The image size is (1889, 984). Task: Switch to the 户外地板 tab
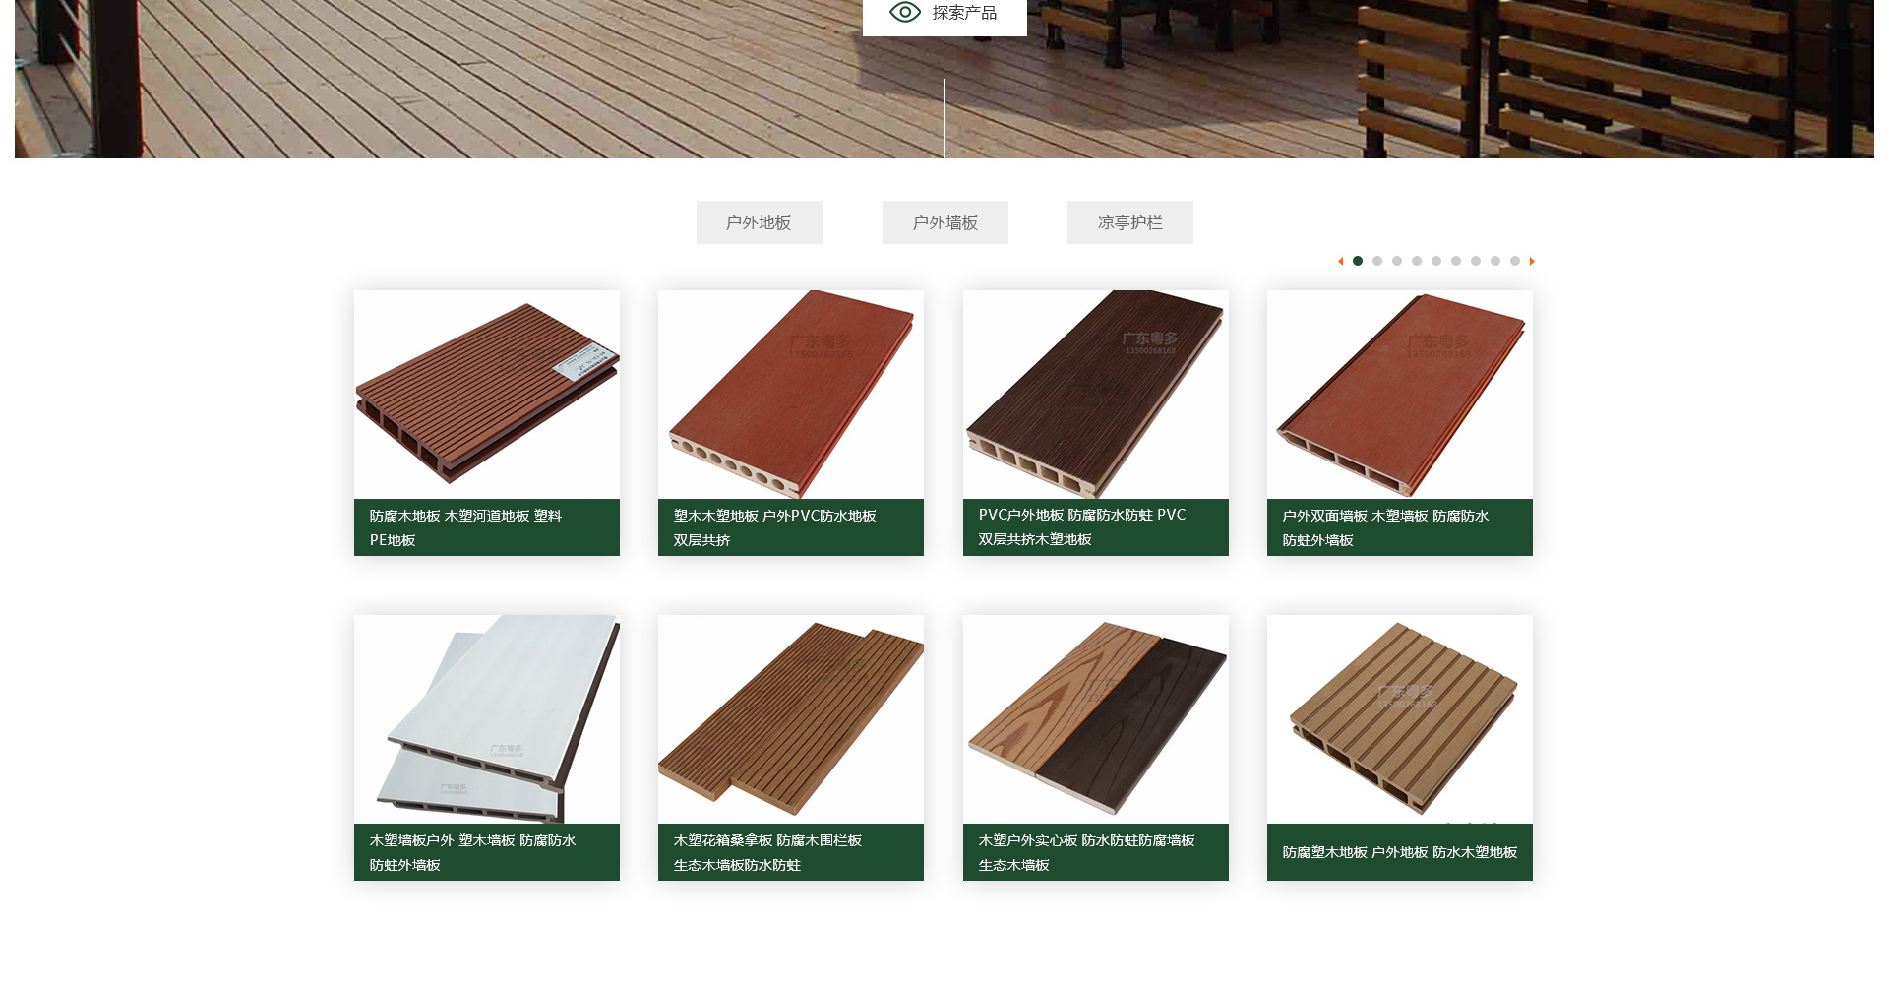759,222
